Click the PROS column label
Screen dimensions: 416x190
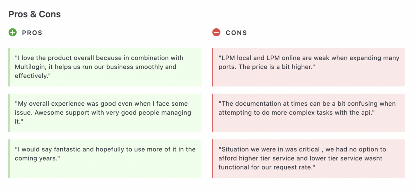[32, 33]
